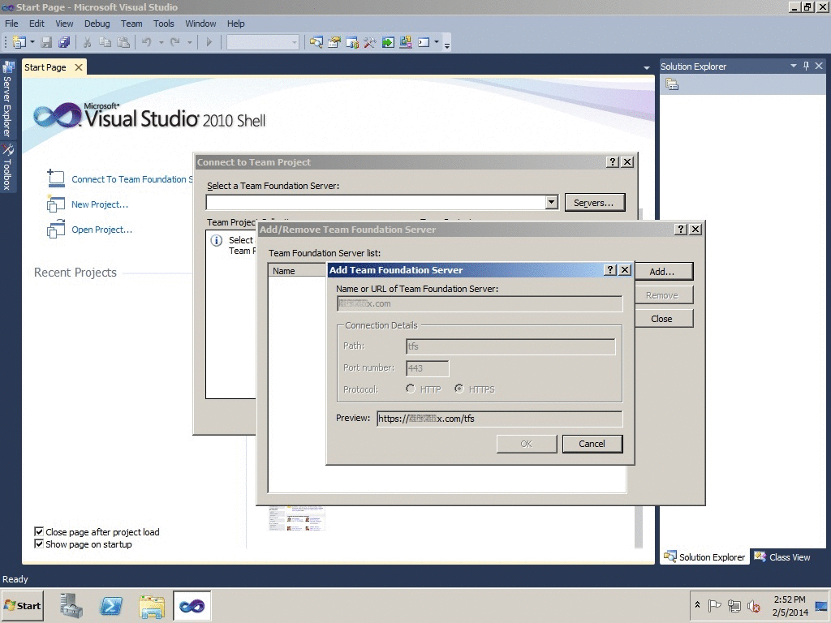
Task: Open the Solution Configurations combo box
Action: [x=263, y=42]
